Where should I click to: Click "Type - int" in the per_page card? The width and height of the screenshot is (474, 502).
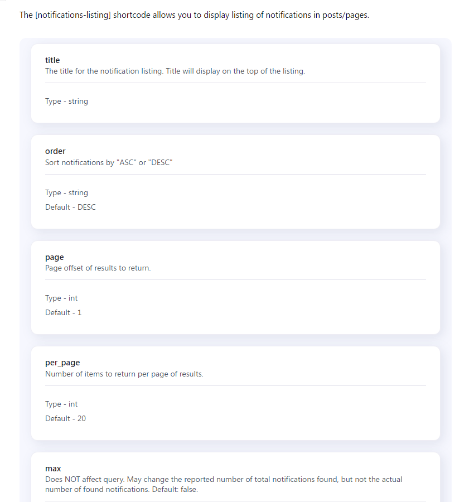pos(61,404)
